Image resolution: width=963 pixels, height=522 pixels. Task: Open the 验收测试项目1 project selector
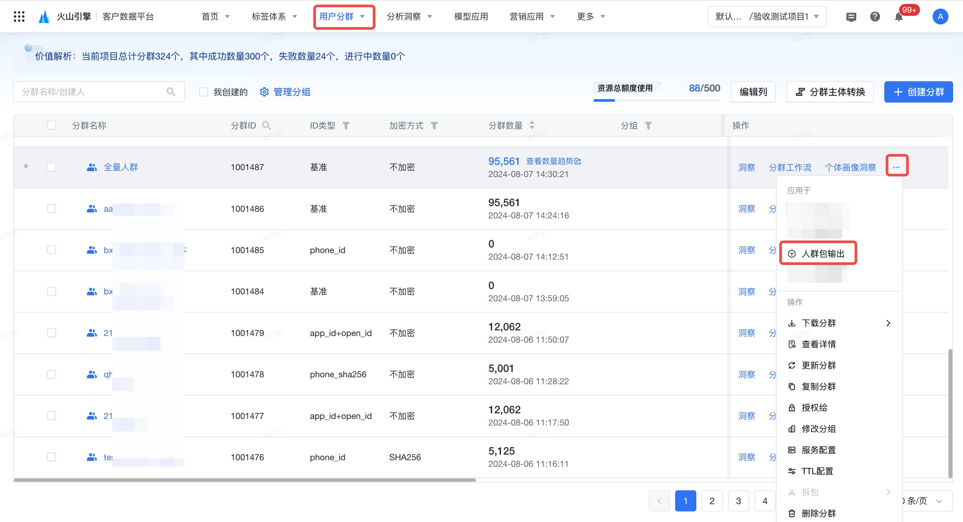point(767,17)
